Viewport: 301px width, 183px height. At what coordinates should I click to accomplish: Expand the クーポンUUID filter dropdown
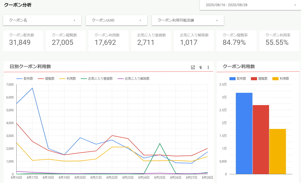point(116,20)
